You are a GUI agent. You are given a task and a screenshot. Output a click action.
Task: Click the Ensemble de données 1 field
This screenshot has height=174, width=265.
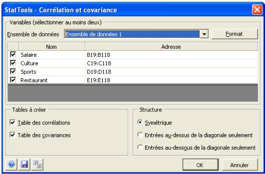(x=132, y=34)
